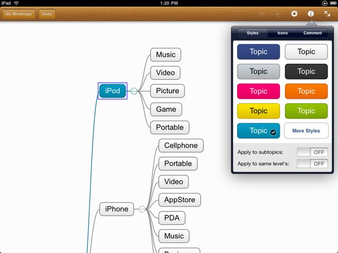Select the Video node under iPod

165,73
